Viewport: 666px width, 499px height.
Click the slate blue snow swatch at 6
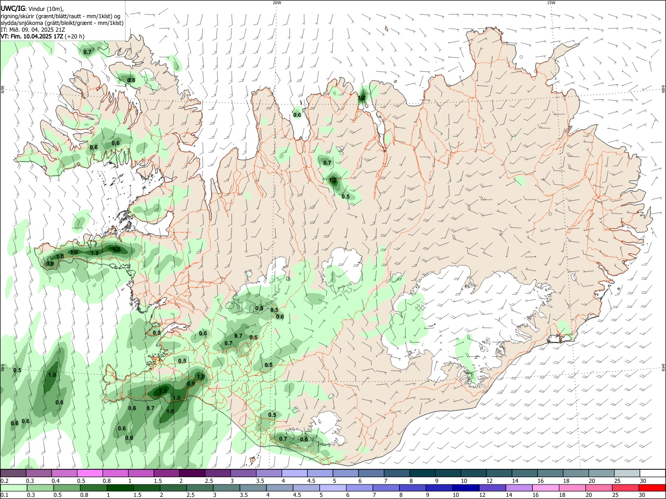(371, 474)
